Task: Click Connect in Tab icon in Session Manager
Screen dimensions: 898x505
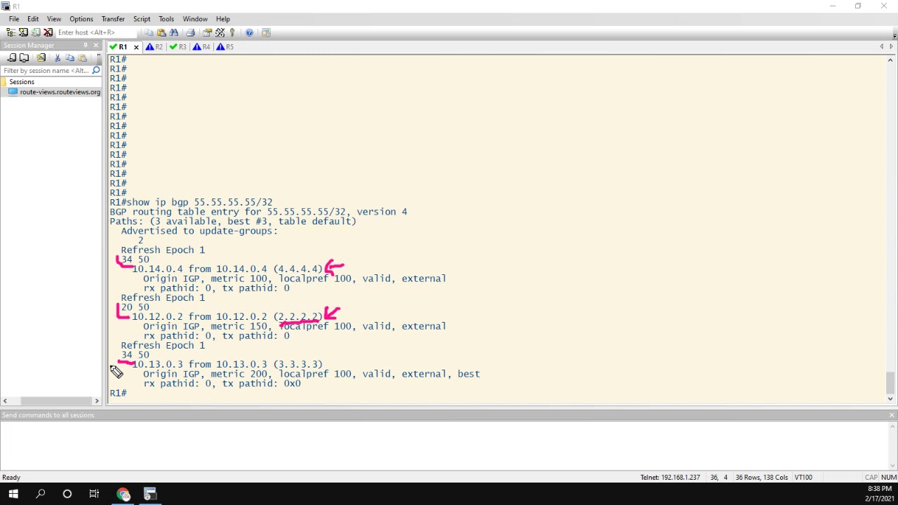Action: coord(25,58)
